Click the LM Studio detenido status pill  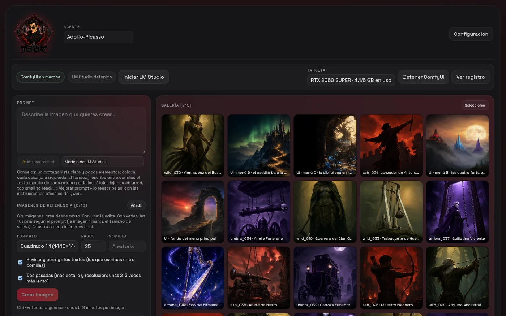[92, 77]
